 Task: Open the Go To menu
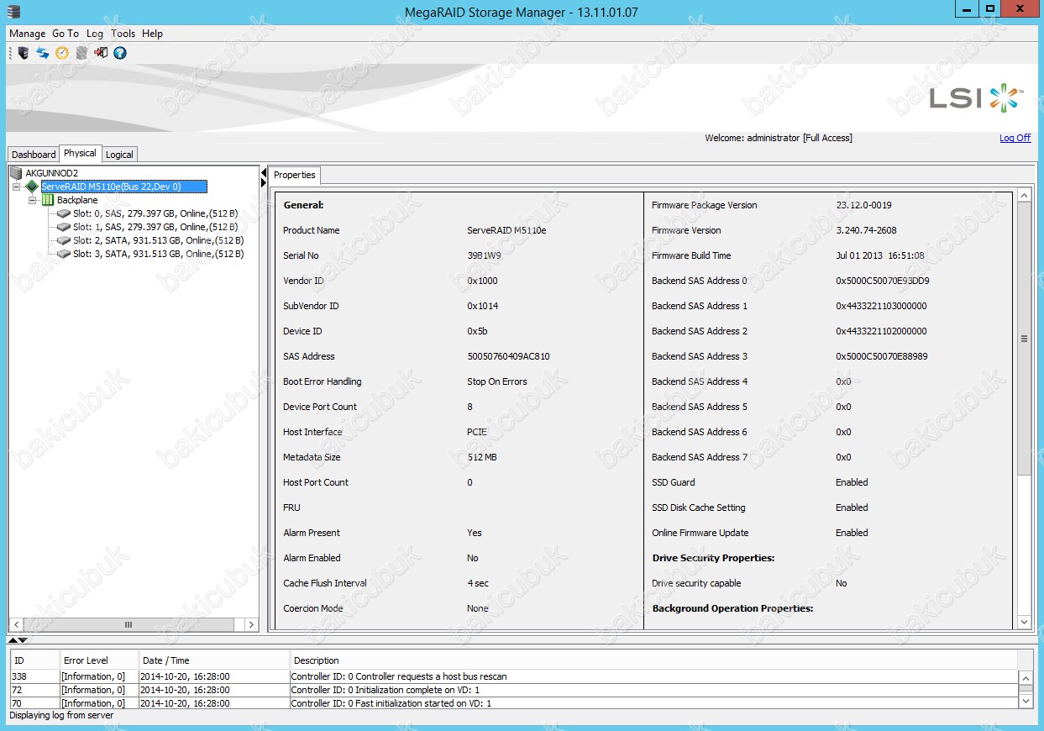tap(66, 34)
